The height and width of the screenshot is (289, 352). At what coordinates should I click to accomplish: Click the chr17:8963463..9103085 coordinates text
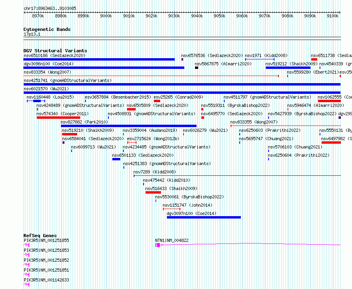coord(50,9)
